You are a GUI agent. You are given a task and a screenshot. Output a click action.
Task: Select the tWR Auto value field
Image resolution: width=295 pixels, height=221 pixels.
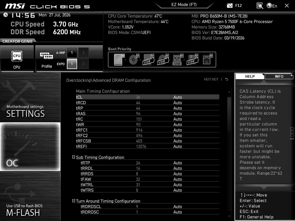(177, 124)
